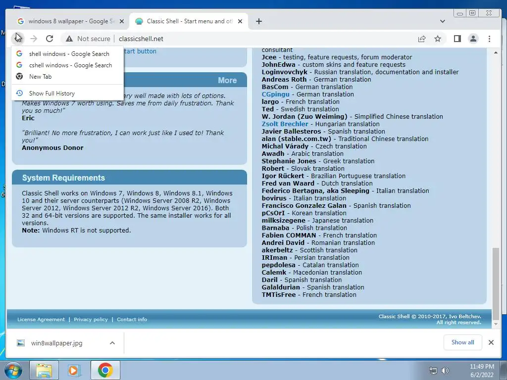Click the TMTisFree contributor name
The image size is (507, 380).
click(x=279, y=295)
